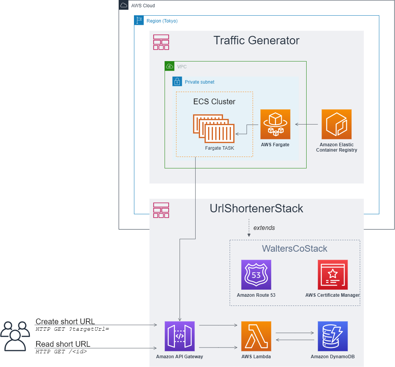Select 'Amazon Elastic Container Registry' label
The width and height of the screenshot is (395, 367).
click(336, 147)
